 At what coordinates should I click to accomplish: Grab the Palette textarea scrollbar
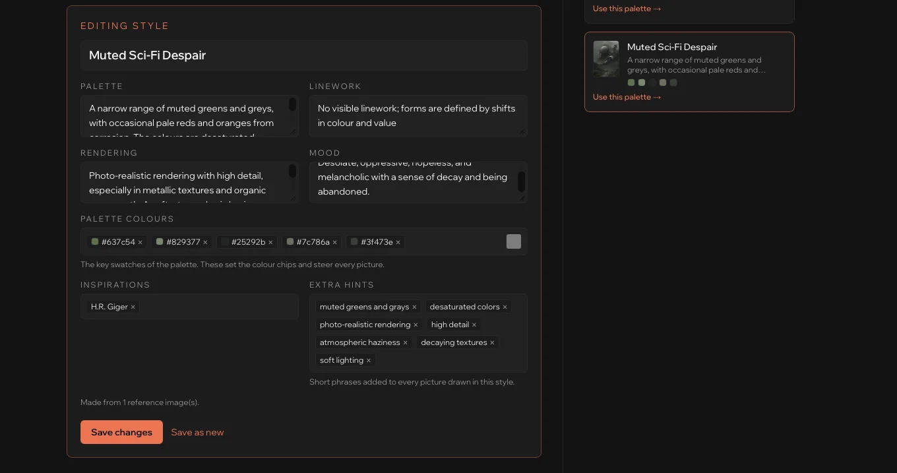point(292,104)
